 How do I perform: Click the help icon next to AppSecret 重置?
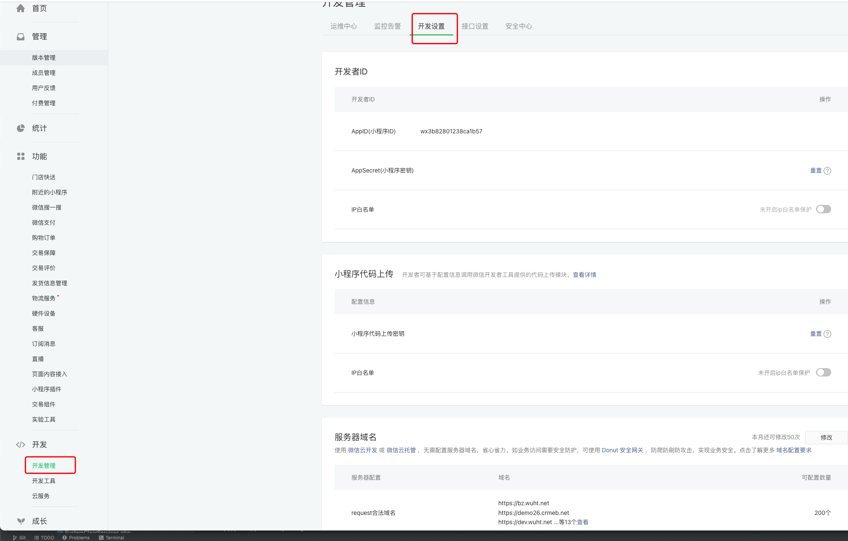point(827,171)
